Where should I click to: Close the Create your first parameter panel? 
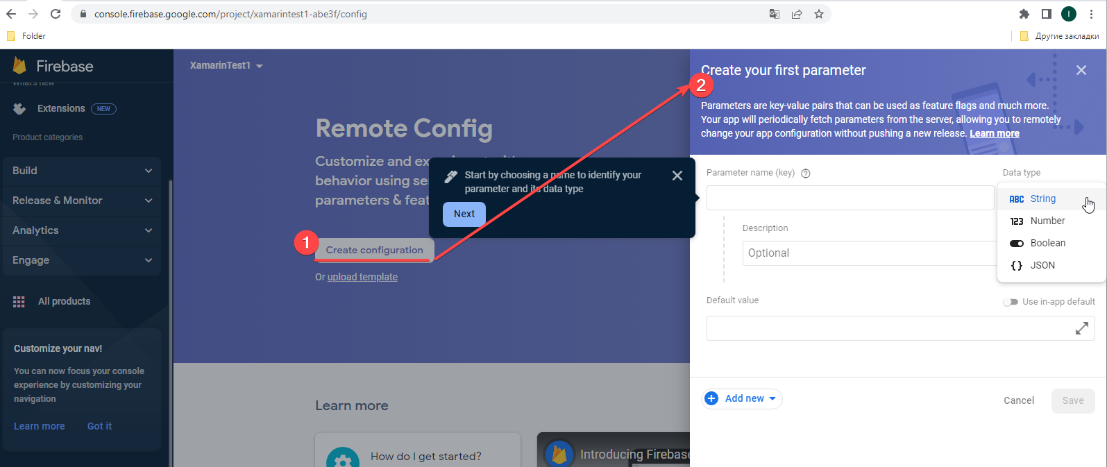click(1081, 70)
